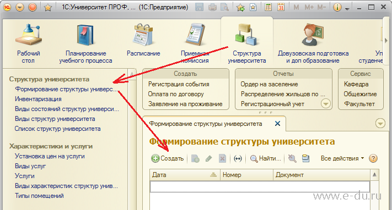Click the favorites page icon with star
The width and height of the screenshot is (392, 210).
(253, 7)
